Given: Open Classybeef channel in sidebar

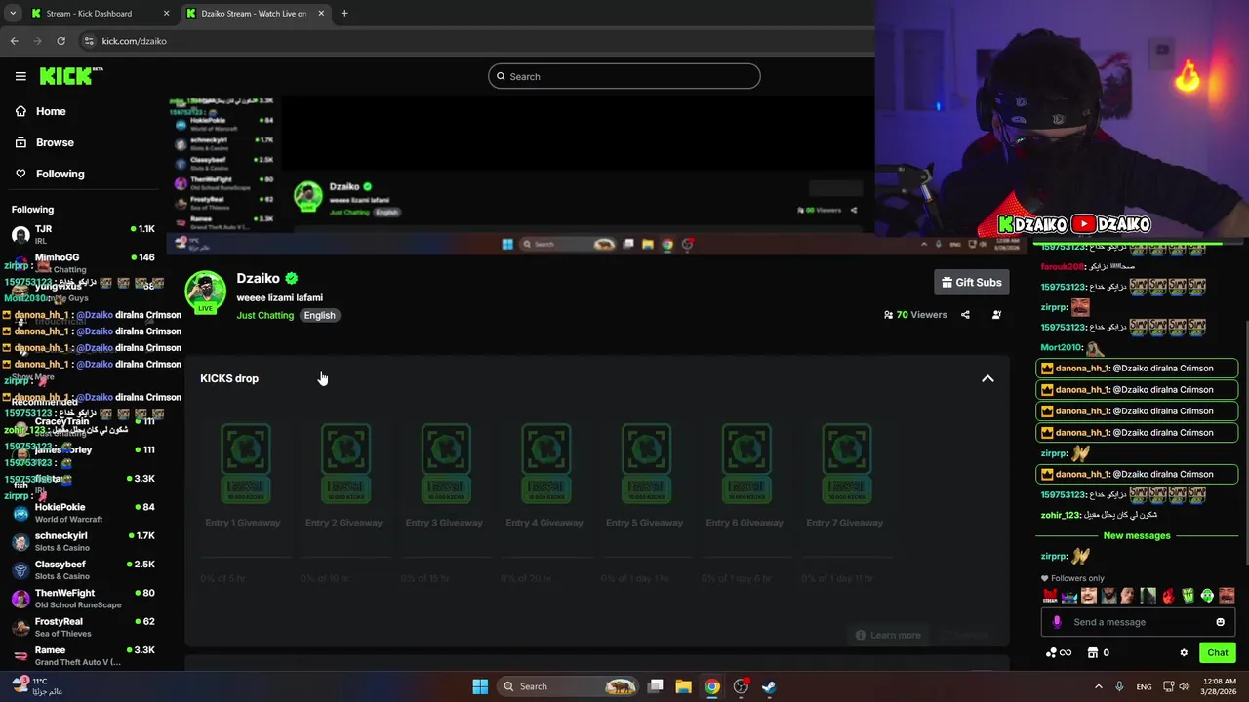Looking at the screenshot, I should (x=83, y=569).
